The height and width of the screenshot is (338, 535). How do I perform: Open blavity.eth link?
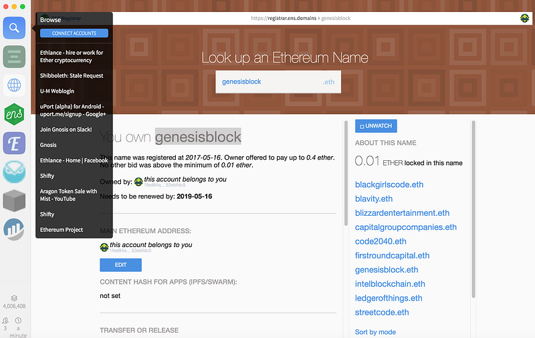click(374, 198)
